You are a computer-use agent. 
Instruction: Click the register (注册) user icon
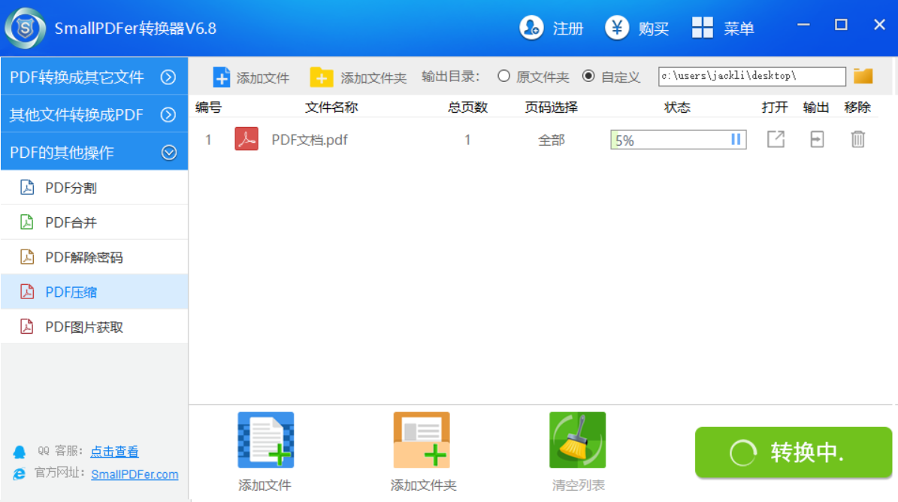pos(531,28)
